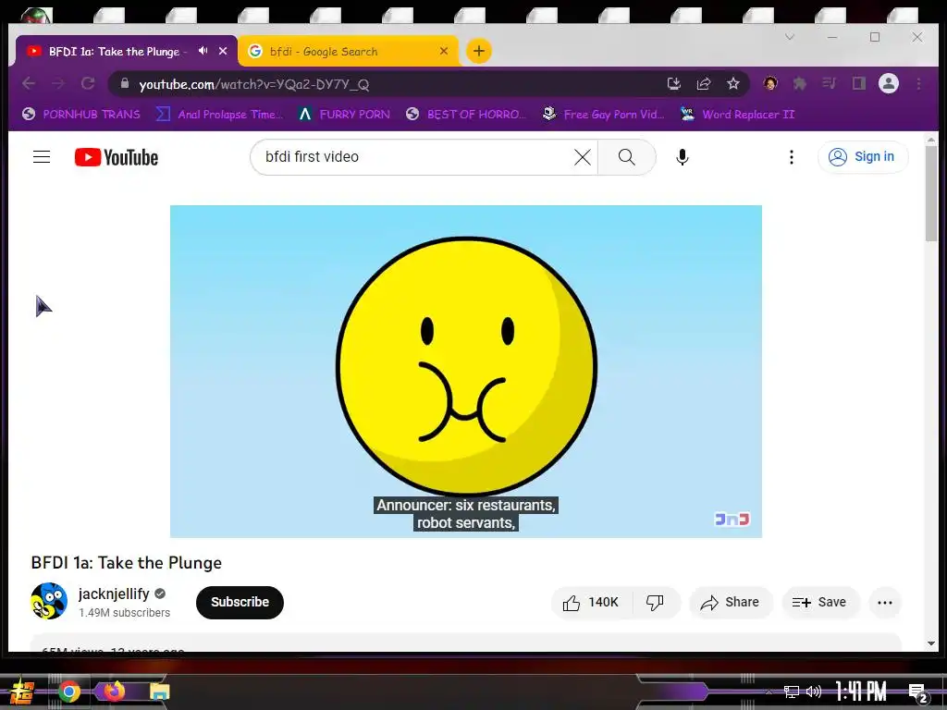This screenshot has width=947, height=710.
Task: Start voice search with the microphone
Action: coord(682,157)
